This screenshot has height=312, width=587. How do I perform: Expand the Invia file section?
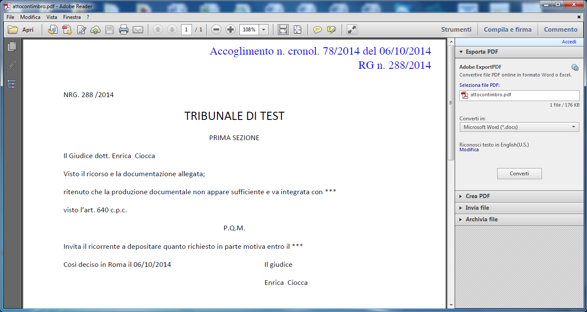(520, 208)
